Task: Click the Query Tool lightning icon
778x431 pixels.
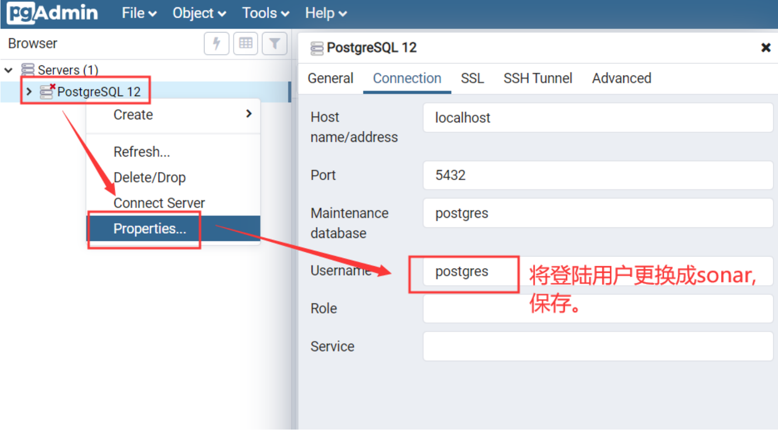Action: pos(216,43)
